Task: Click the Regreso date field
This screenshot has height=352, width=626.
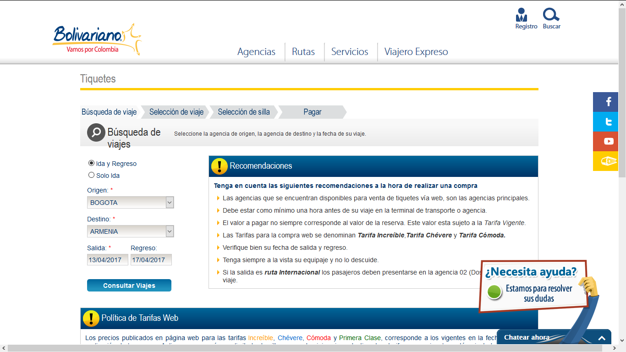Action: 151,260
